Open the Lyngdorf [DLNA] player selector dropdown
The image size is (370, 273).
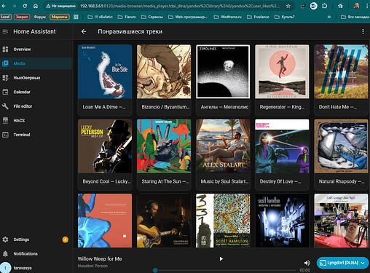point(342,263)
